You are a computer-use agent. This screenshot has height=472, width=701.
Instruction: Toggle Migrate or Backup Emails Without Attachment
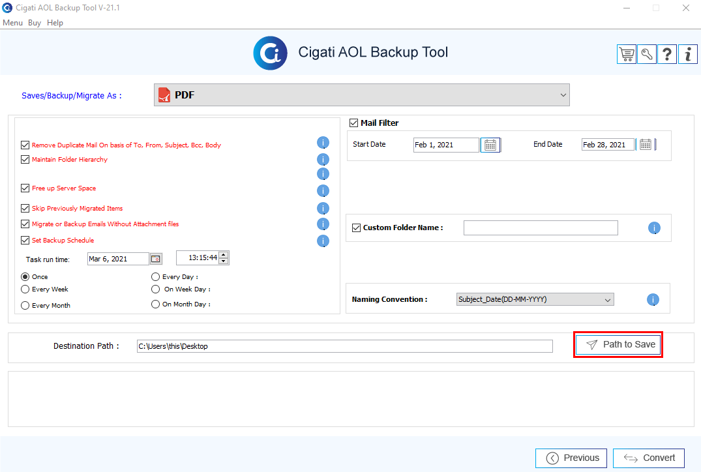click(25, 224)
